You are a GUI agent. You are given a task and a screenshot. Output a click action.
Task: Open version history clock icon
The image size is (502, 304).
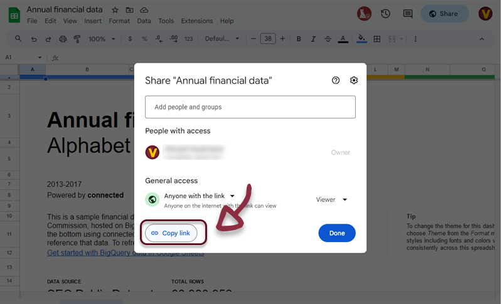385,14
